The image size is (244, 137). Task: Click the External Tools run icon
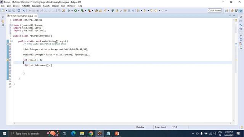click(x=89, y=11)
